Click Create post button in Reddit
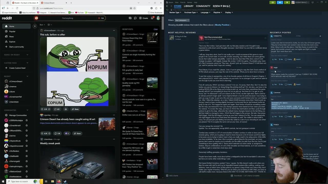This screenshot has height=184, width=328. click(x=143, y=18)
